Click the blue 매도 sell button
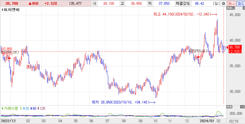 point(241,3)
